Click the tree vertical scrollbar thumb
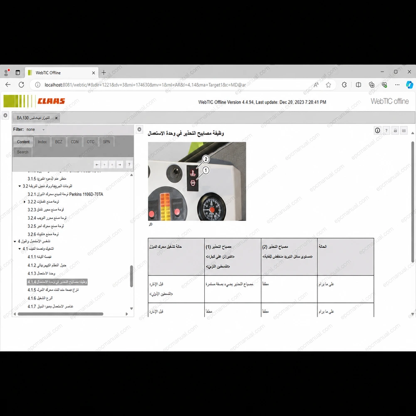 [131, 276]
